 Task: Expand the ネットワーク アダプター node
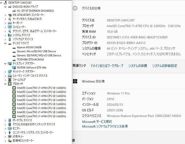point(5,72)
